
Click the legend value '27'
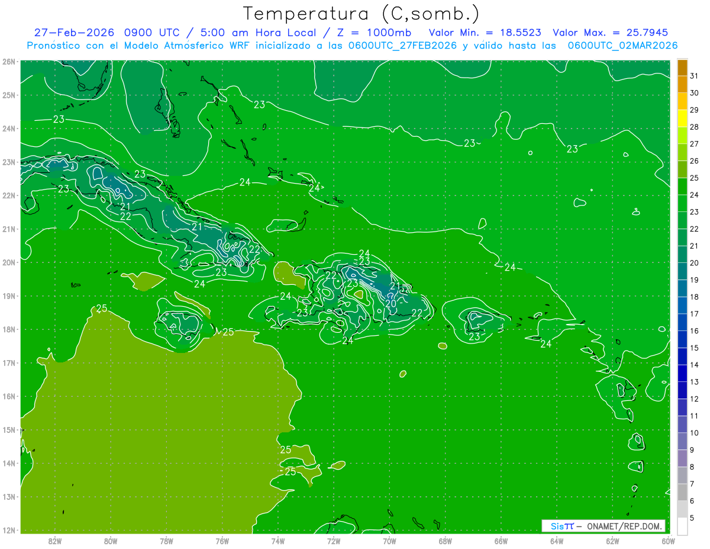(x=694, y=144)
